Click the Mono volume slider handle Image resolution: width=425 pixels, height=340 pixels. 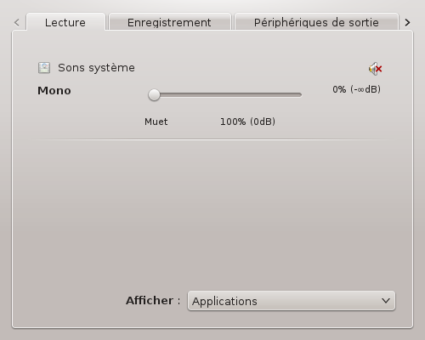[154, 94]
